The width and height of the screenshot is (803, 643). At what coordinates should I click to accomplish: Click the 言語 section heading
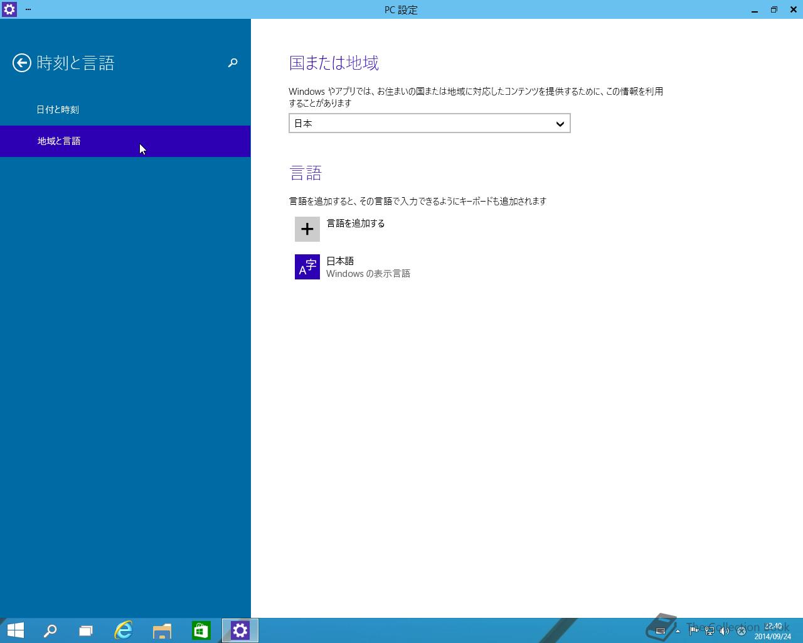coord(306,173)
